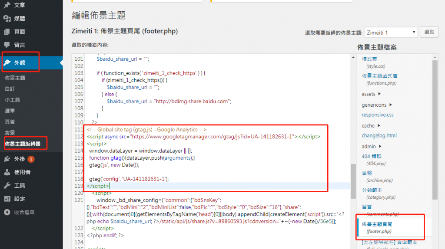445x249 pixels.
Task: Click line 123 php endif code
Action: coord(105,236)
